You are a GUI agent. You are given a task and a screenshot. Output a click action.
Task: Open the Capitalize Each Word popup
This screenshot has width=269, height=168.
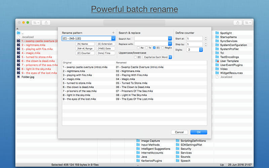(x=157, y=57)
